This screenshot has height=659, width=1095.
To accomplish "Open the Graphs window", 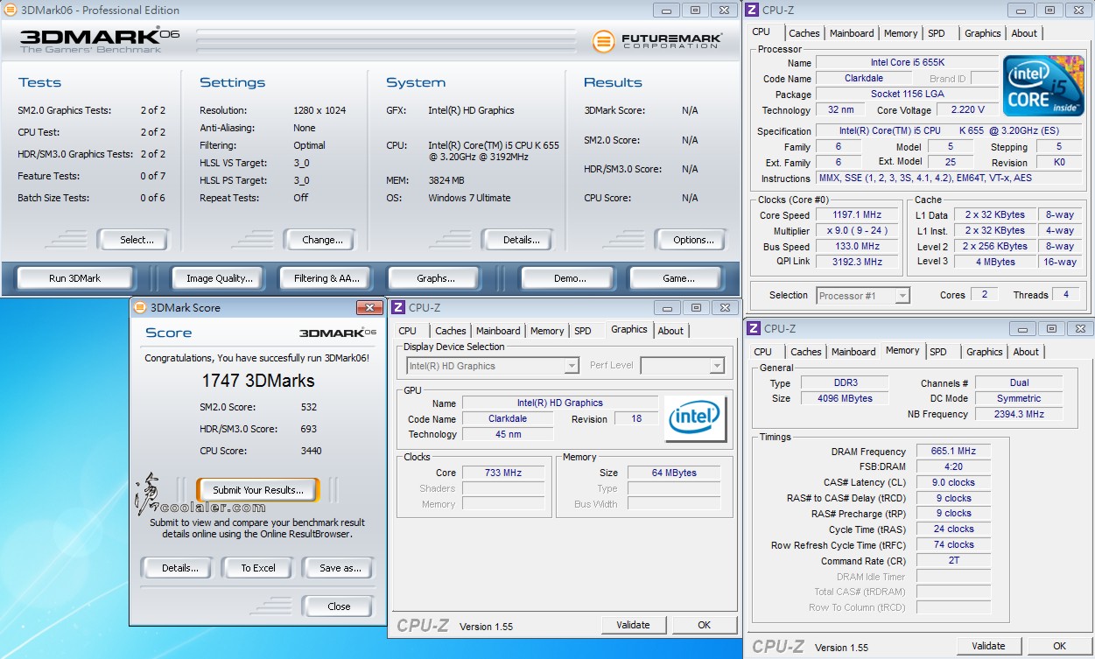I will (436, 278).
